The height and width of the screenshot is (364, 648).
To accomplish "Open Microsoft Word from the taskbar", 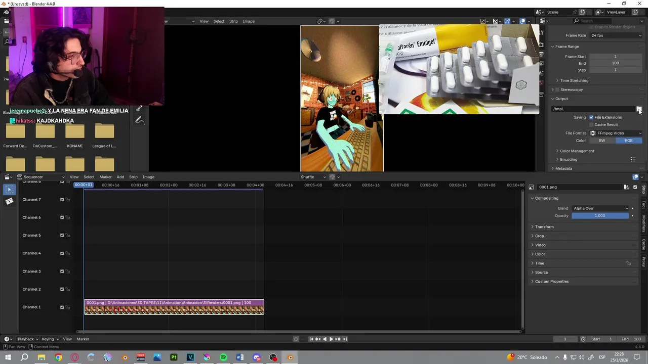I will point(240,357).
